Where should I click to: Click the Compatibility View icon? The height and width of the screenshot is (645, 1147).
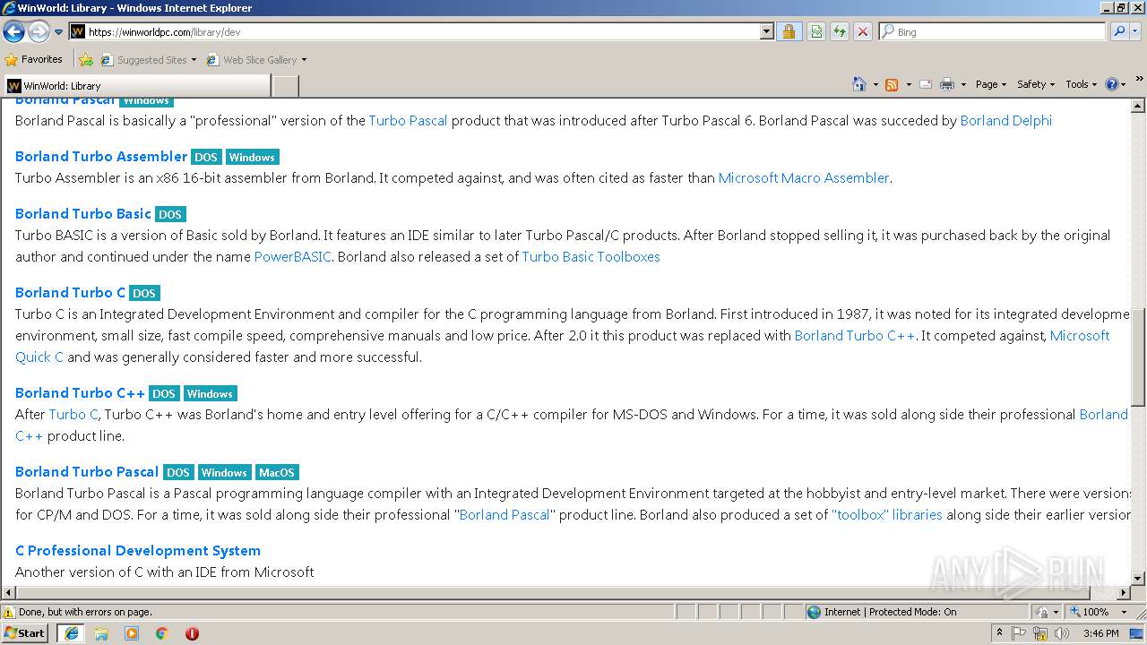coord(816,31)
